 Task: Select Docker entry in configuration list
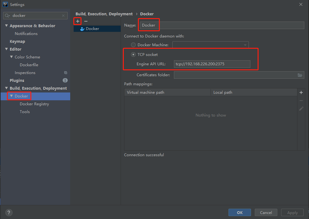pos(97,29)
